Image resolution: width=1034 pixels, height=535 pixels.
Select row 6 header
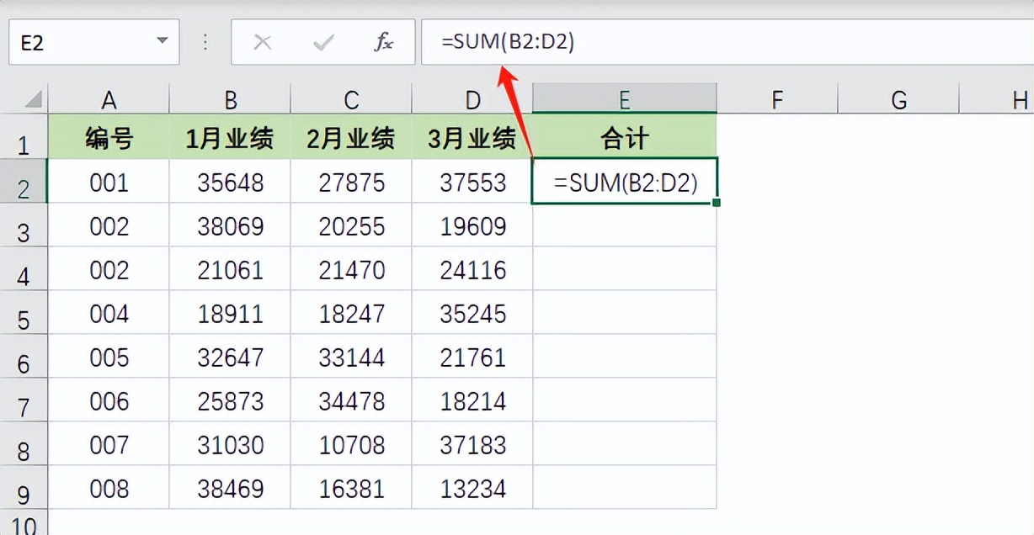(x=24, y=357)
